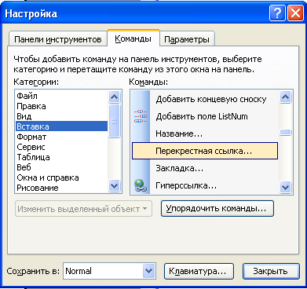This screenshot has width=307, height=289.
Task: Select Файл category
Action: (61, 96)
